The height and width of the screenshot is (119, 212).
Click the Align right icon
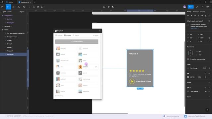pyautogui.click(x=195, y=16)
